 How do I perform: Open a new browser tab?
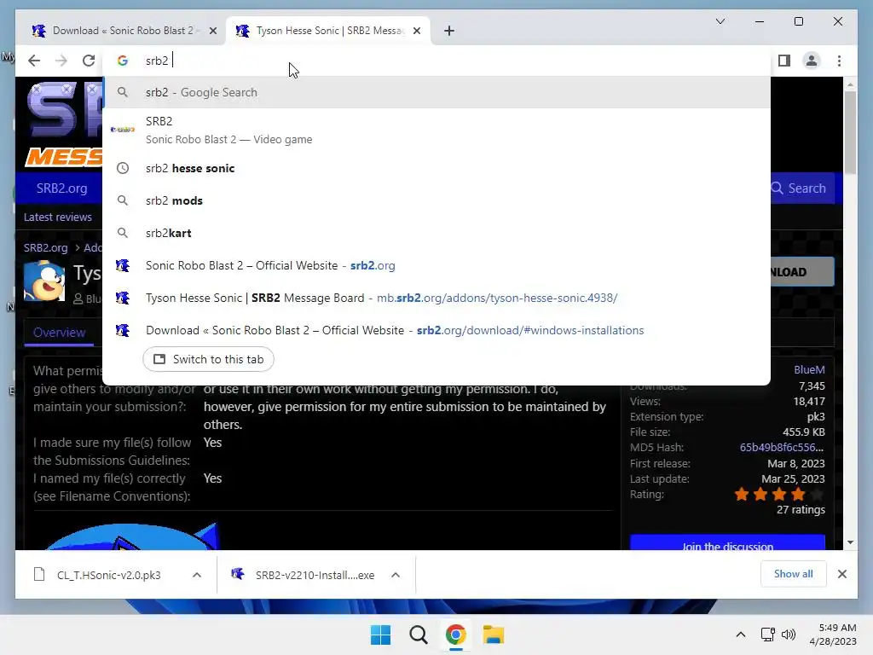point(449,31)
